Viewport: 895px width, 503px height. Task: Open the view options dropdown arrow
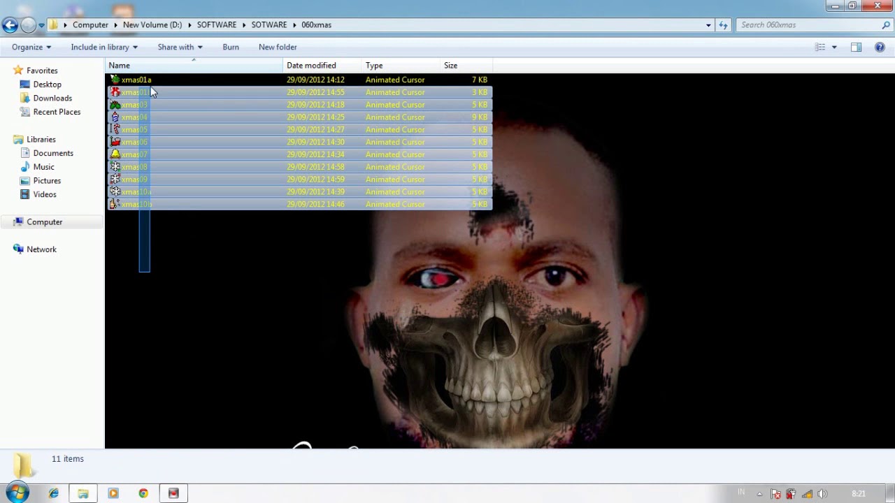point(834,47)
